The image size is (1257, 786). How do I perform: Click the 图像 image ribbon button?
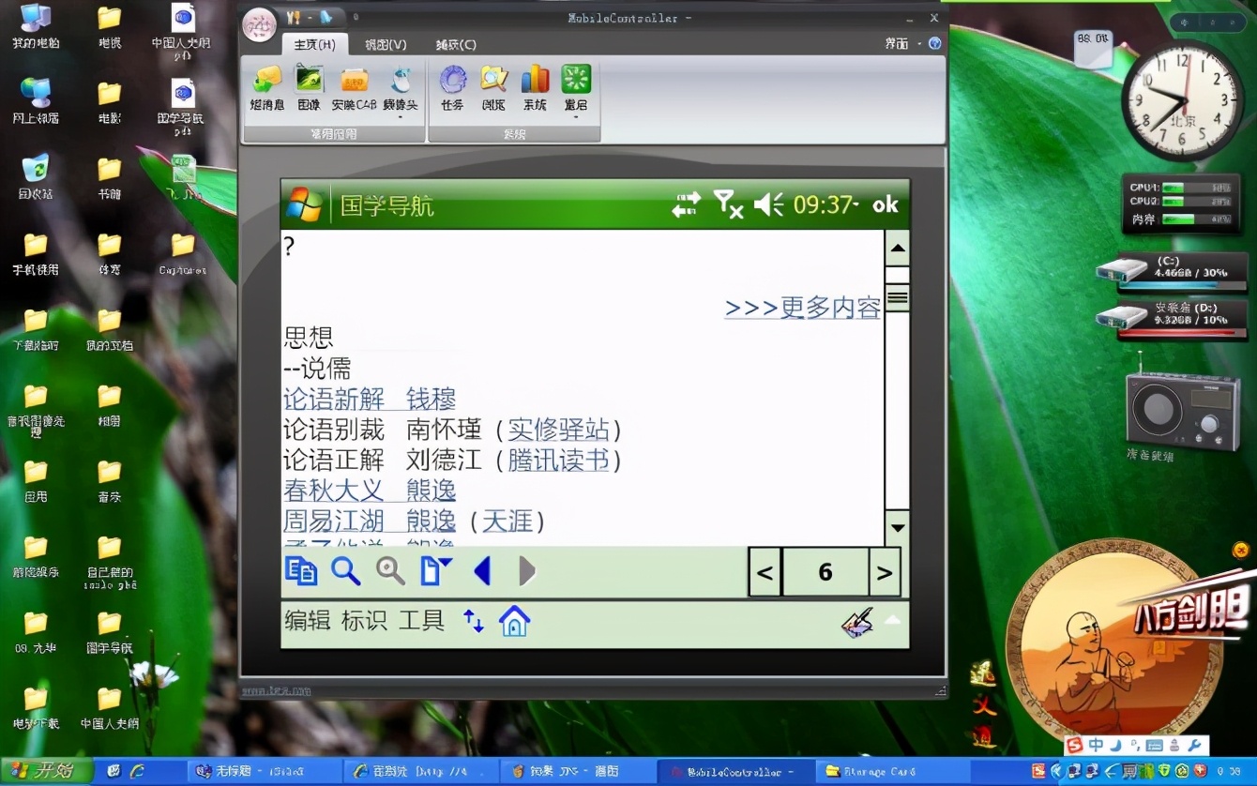[x=309, y=89]
